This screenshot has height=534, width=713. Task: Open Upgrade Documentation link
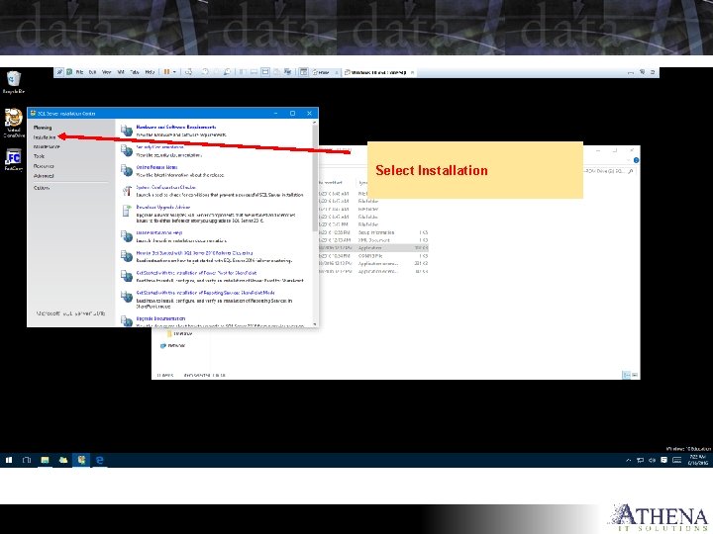point(160,318)
